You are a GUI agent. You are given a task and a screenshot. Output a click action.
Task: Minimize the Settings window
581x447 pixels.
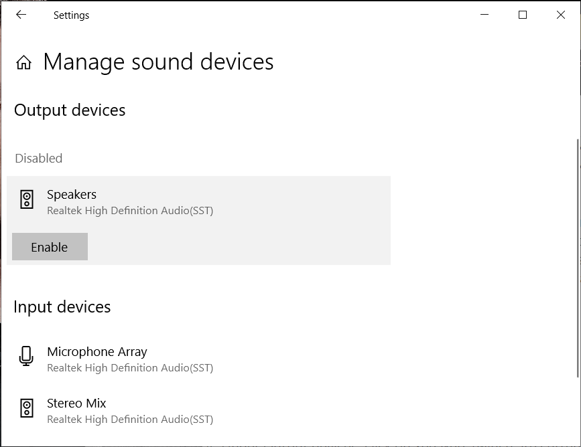pyautogui.click(x=485, y=15)
